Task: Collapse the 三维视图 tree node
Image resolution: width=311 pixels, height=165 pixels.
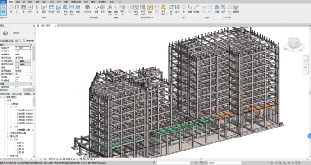Action: click(x=8, y=104)
